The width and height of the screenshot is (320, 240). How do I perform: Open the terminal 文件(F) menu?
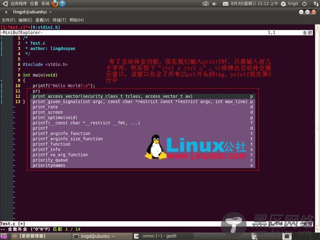click(x=9, y=20)
